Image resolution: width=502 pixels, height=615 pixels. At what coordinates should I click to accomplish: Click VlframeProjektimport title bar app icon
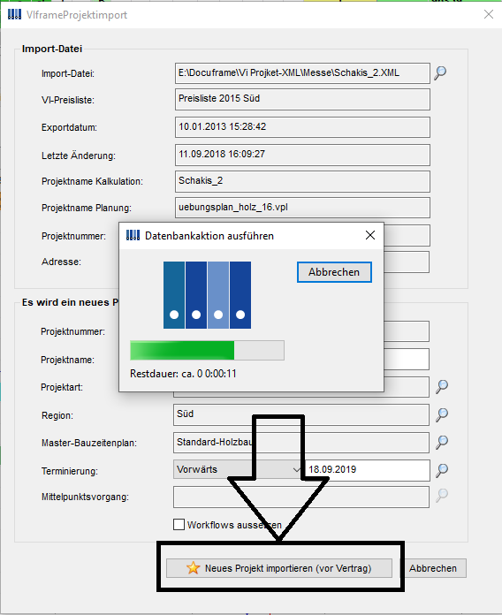coord(14,14)
